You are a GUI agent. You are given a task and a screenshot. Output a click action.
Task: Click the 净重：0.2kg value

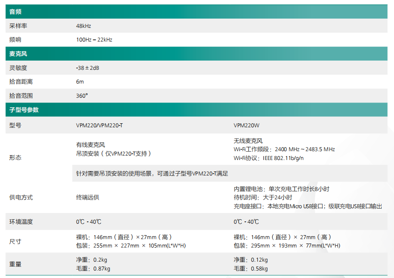click(x=92, y=260)
